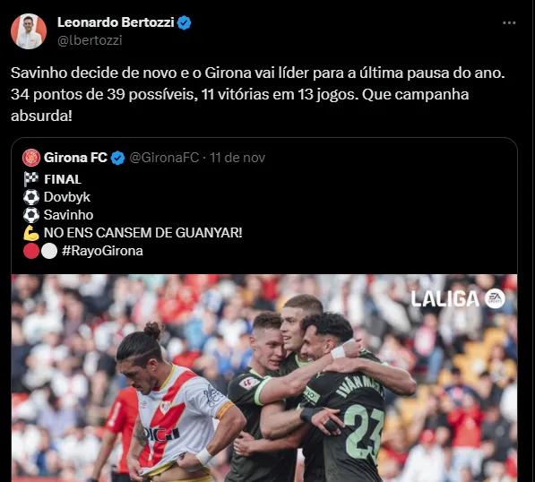535x482 pixels.
Task: Click the main tweet text about Savinho
Action: tap(257, 94)
